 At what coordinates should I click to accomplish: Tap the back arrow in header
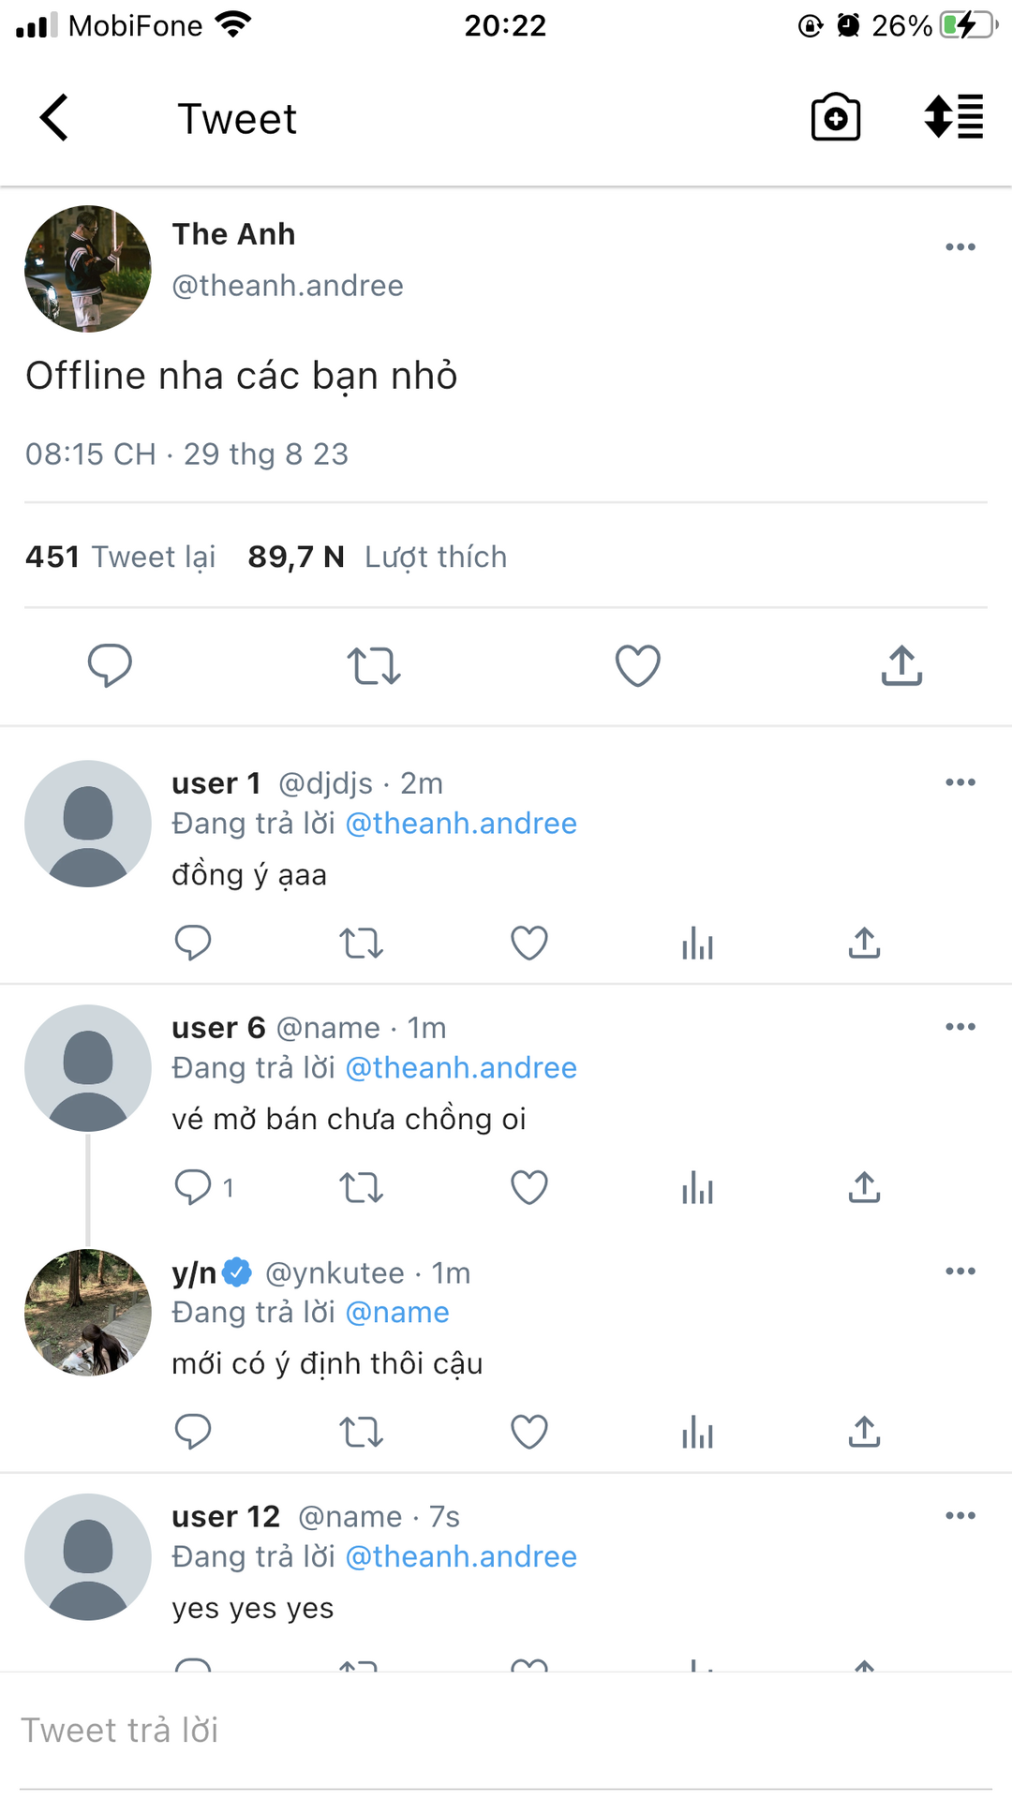(x=54, y=118)
